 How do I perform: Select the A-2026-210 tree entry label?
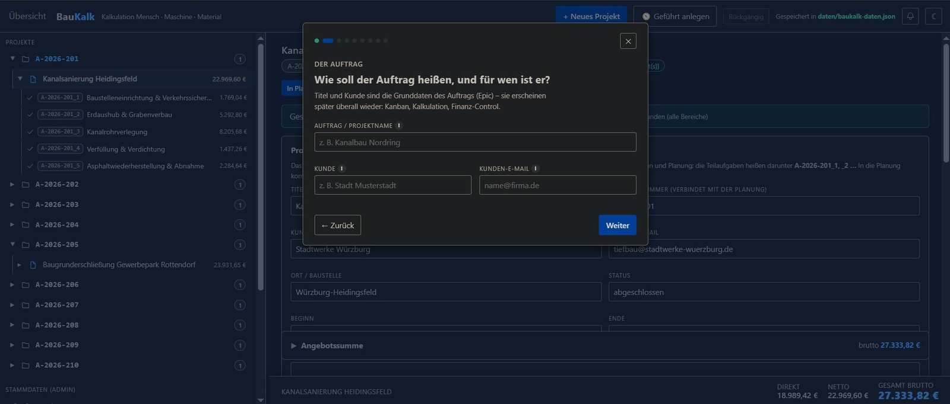pyautogui.click(x=57, y=365)
